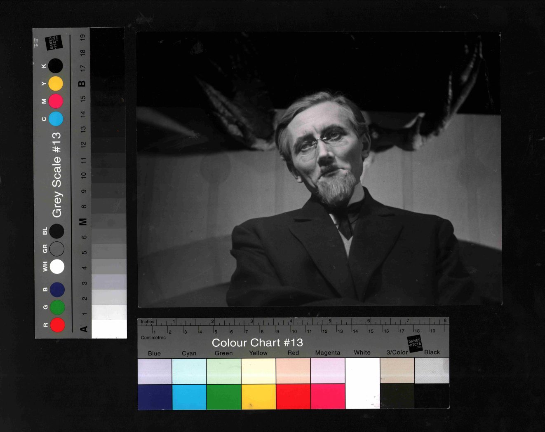Click the yellow circle labeled Y on Grey Scale
The width and height of the screenshot is (545, 432).
click(56, 84)
